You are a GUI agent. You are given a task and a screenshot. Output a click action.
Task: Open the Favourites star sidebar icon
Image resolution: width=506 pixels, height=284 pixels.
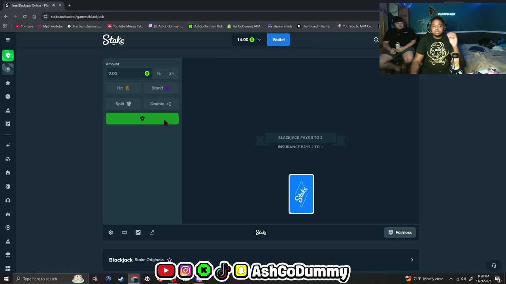(8, 83)
